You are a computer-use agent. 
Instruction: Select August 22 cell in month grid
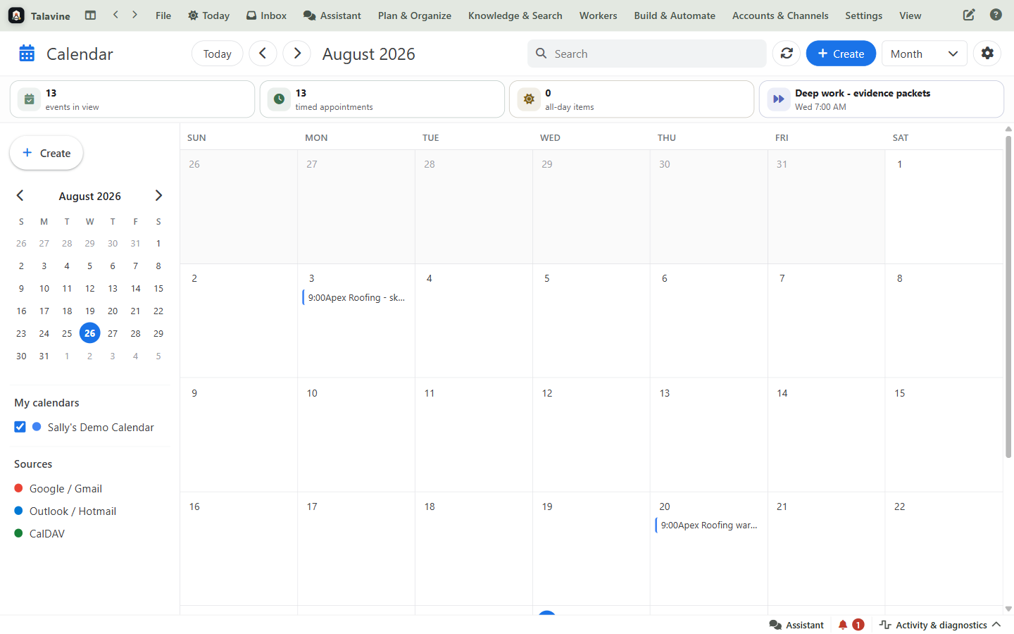pyautogui.click(x=944, y=549)
